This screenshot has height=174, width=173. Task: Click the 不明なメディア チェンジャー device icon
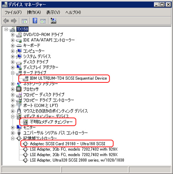click(25, 122)
